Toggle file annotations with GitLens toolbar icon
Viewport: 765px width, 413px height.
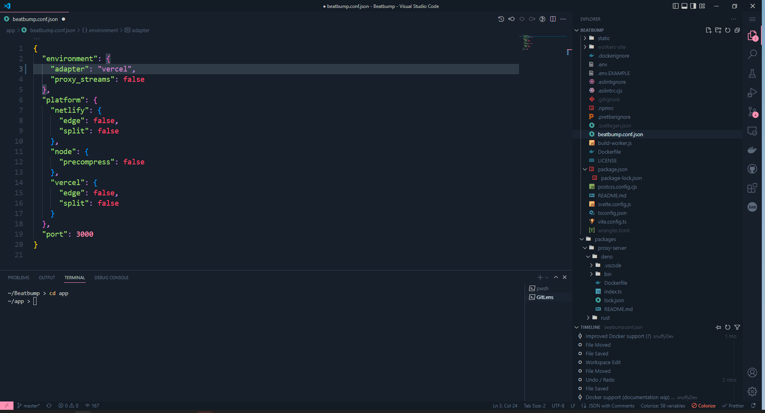[x=542, y=19]
